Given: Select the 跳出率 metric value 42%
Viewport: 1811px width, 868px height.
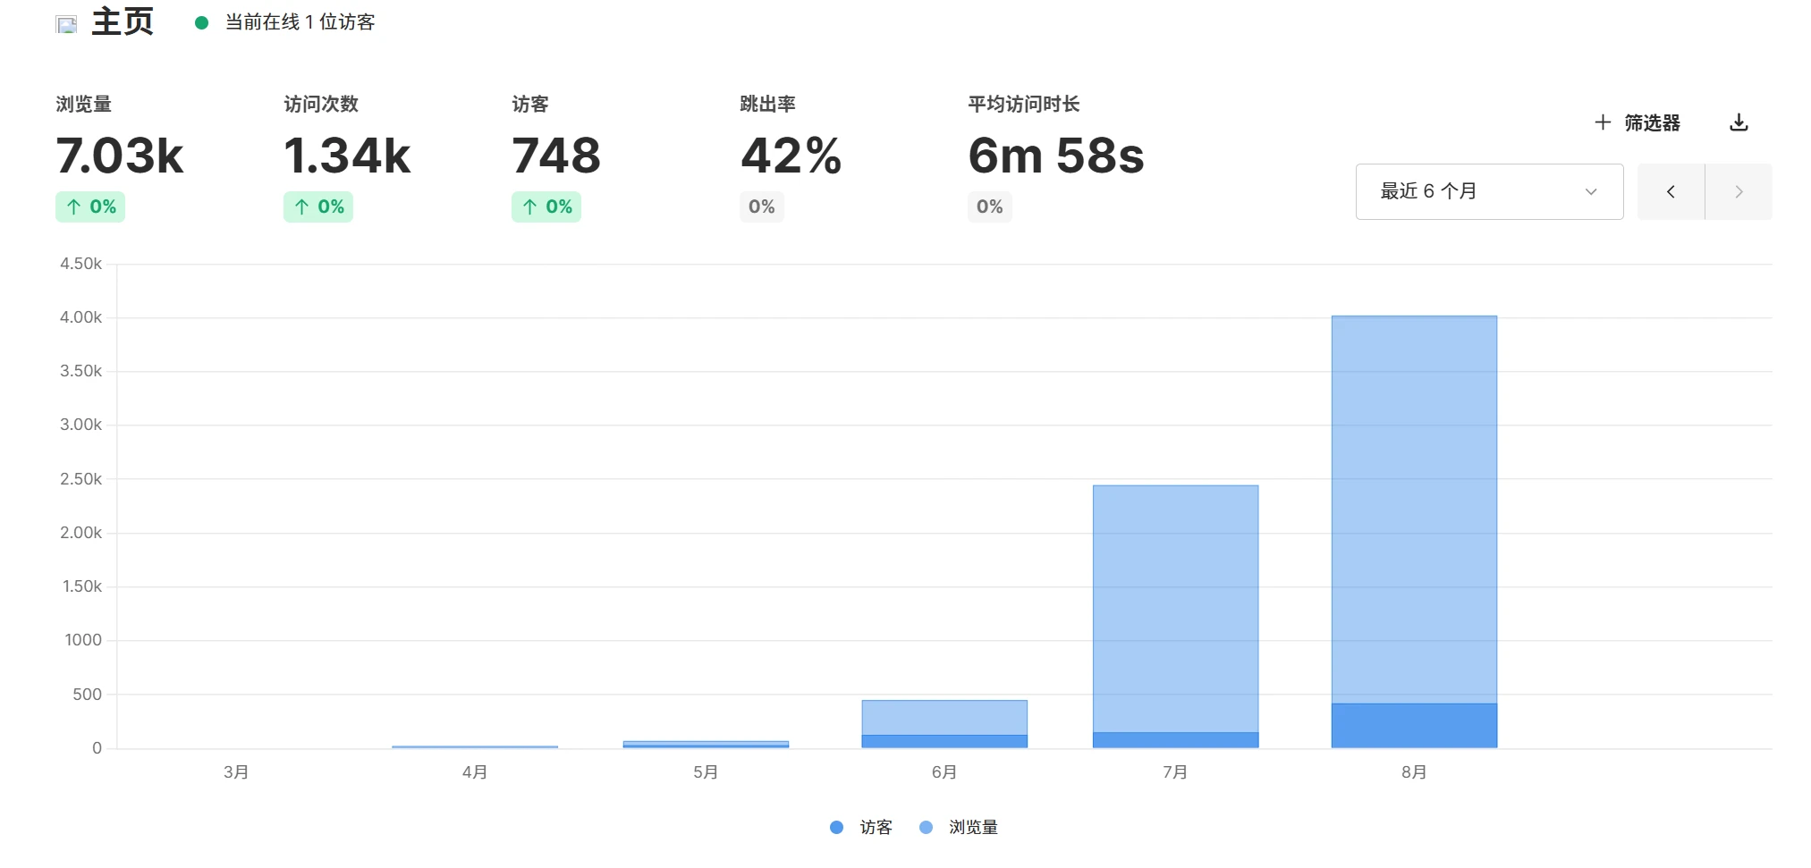Looking at the screenshot, I should [791, 156].
